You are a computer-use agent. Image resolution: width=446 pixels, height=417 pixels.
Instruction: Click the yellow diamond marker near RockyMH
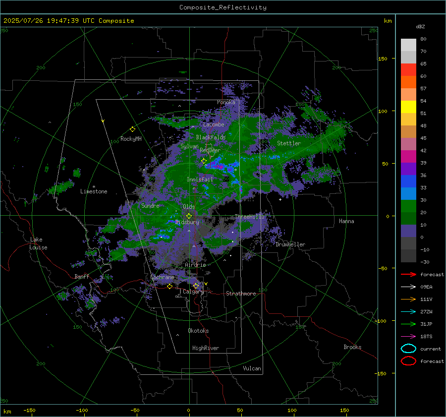point(132,129)
